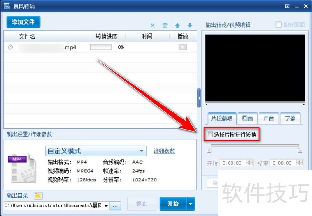Move file down with the down arrow
The width and height of the screenshot is (312, 216).
point(190,25)
